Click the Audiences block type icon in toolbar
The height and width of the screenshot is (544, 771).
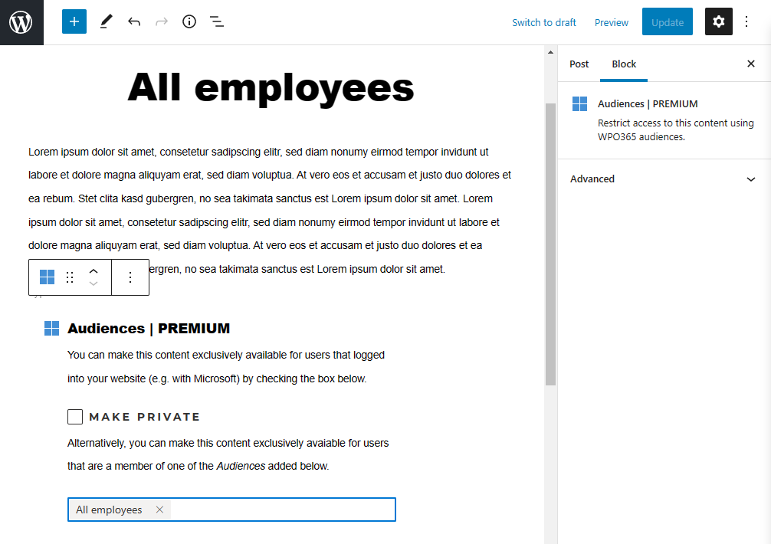tap(48, 277)
